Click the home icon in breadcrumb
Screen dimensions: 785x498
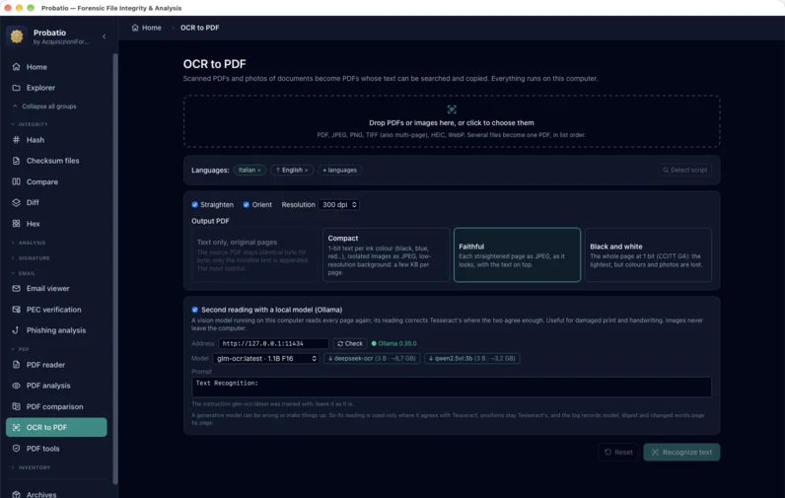coord(135,28)
